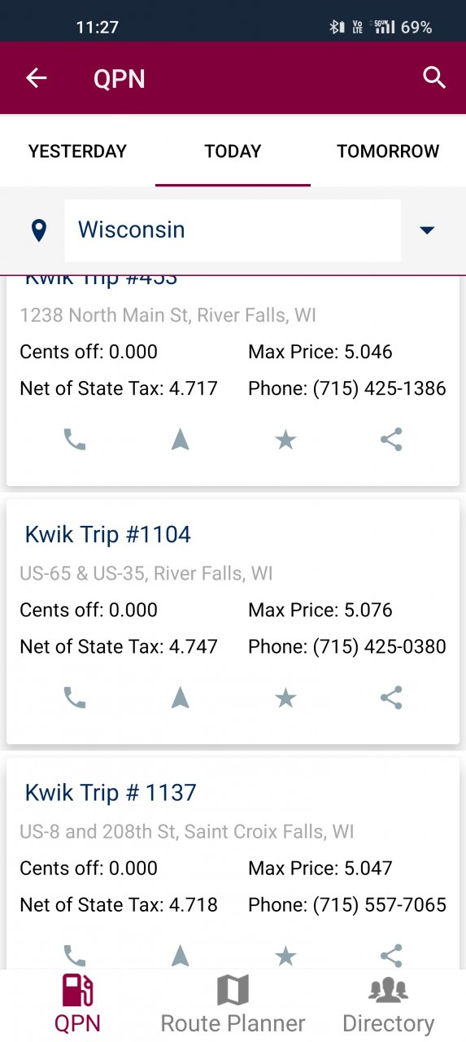Open search with the magnifier icon
This screenshot has width=466, height=1042.
(x=435, y=78)
